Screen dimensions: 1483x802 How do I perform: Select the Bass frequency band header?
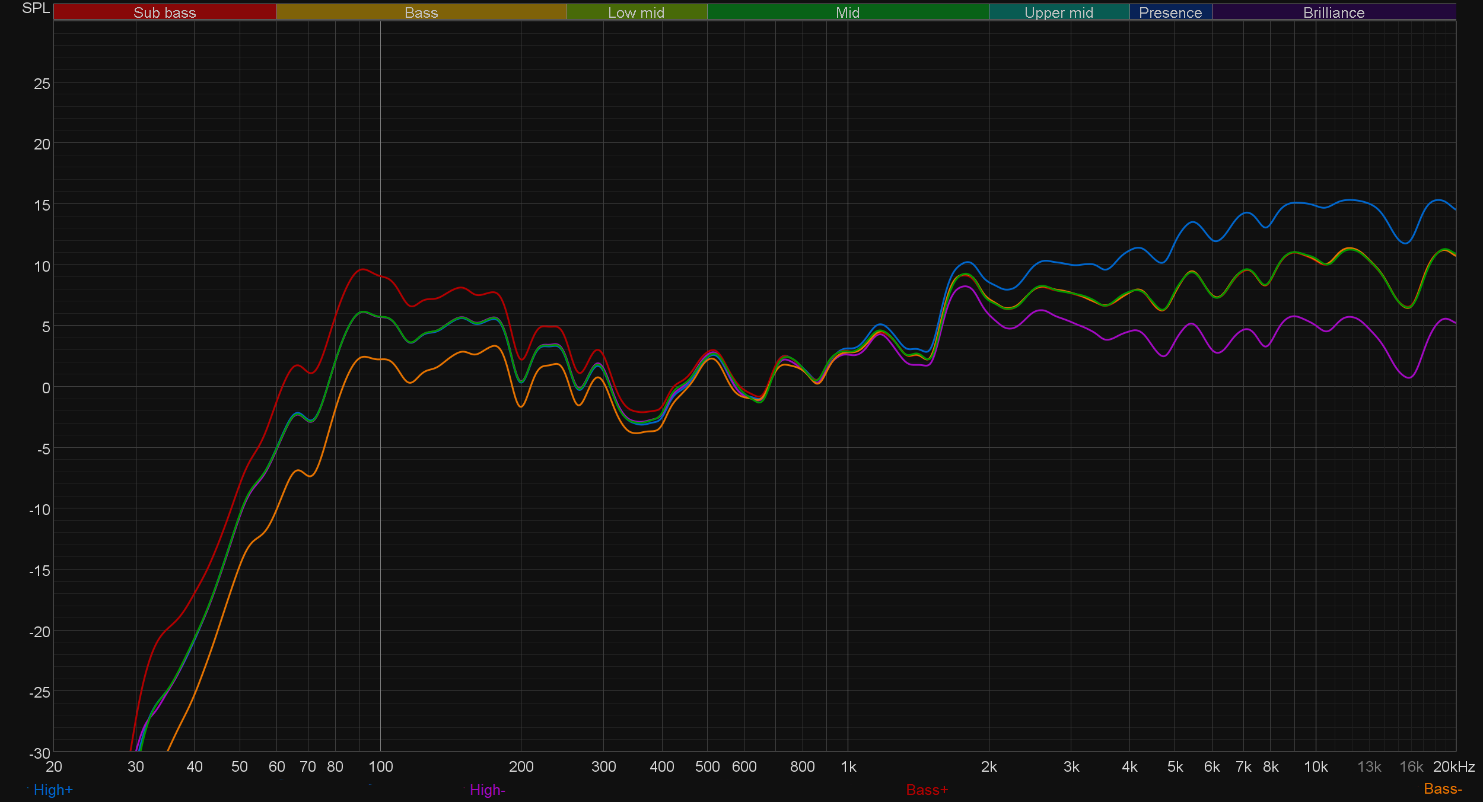tap(421, 12)
